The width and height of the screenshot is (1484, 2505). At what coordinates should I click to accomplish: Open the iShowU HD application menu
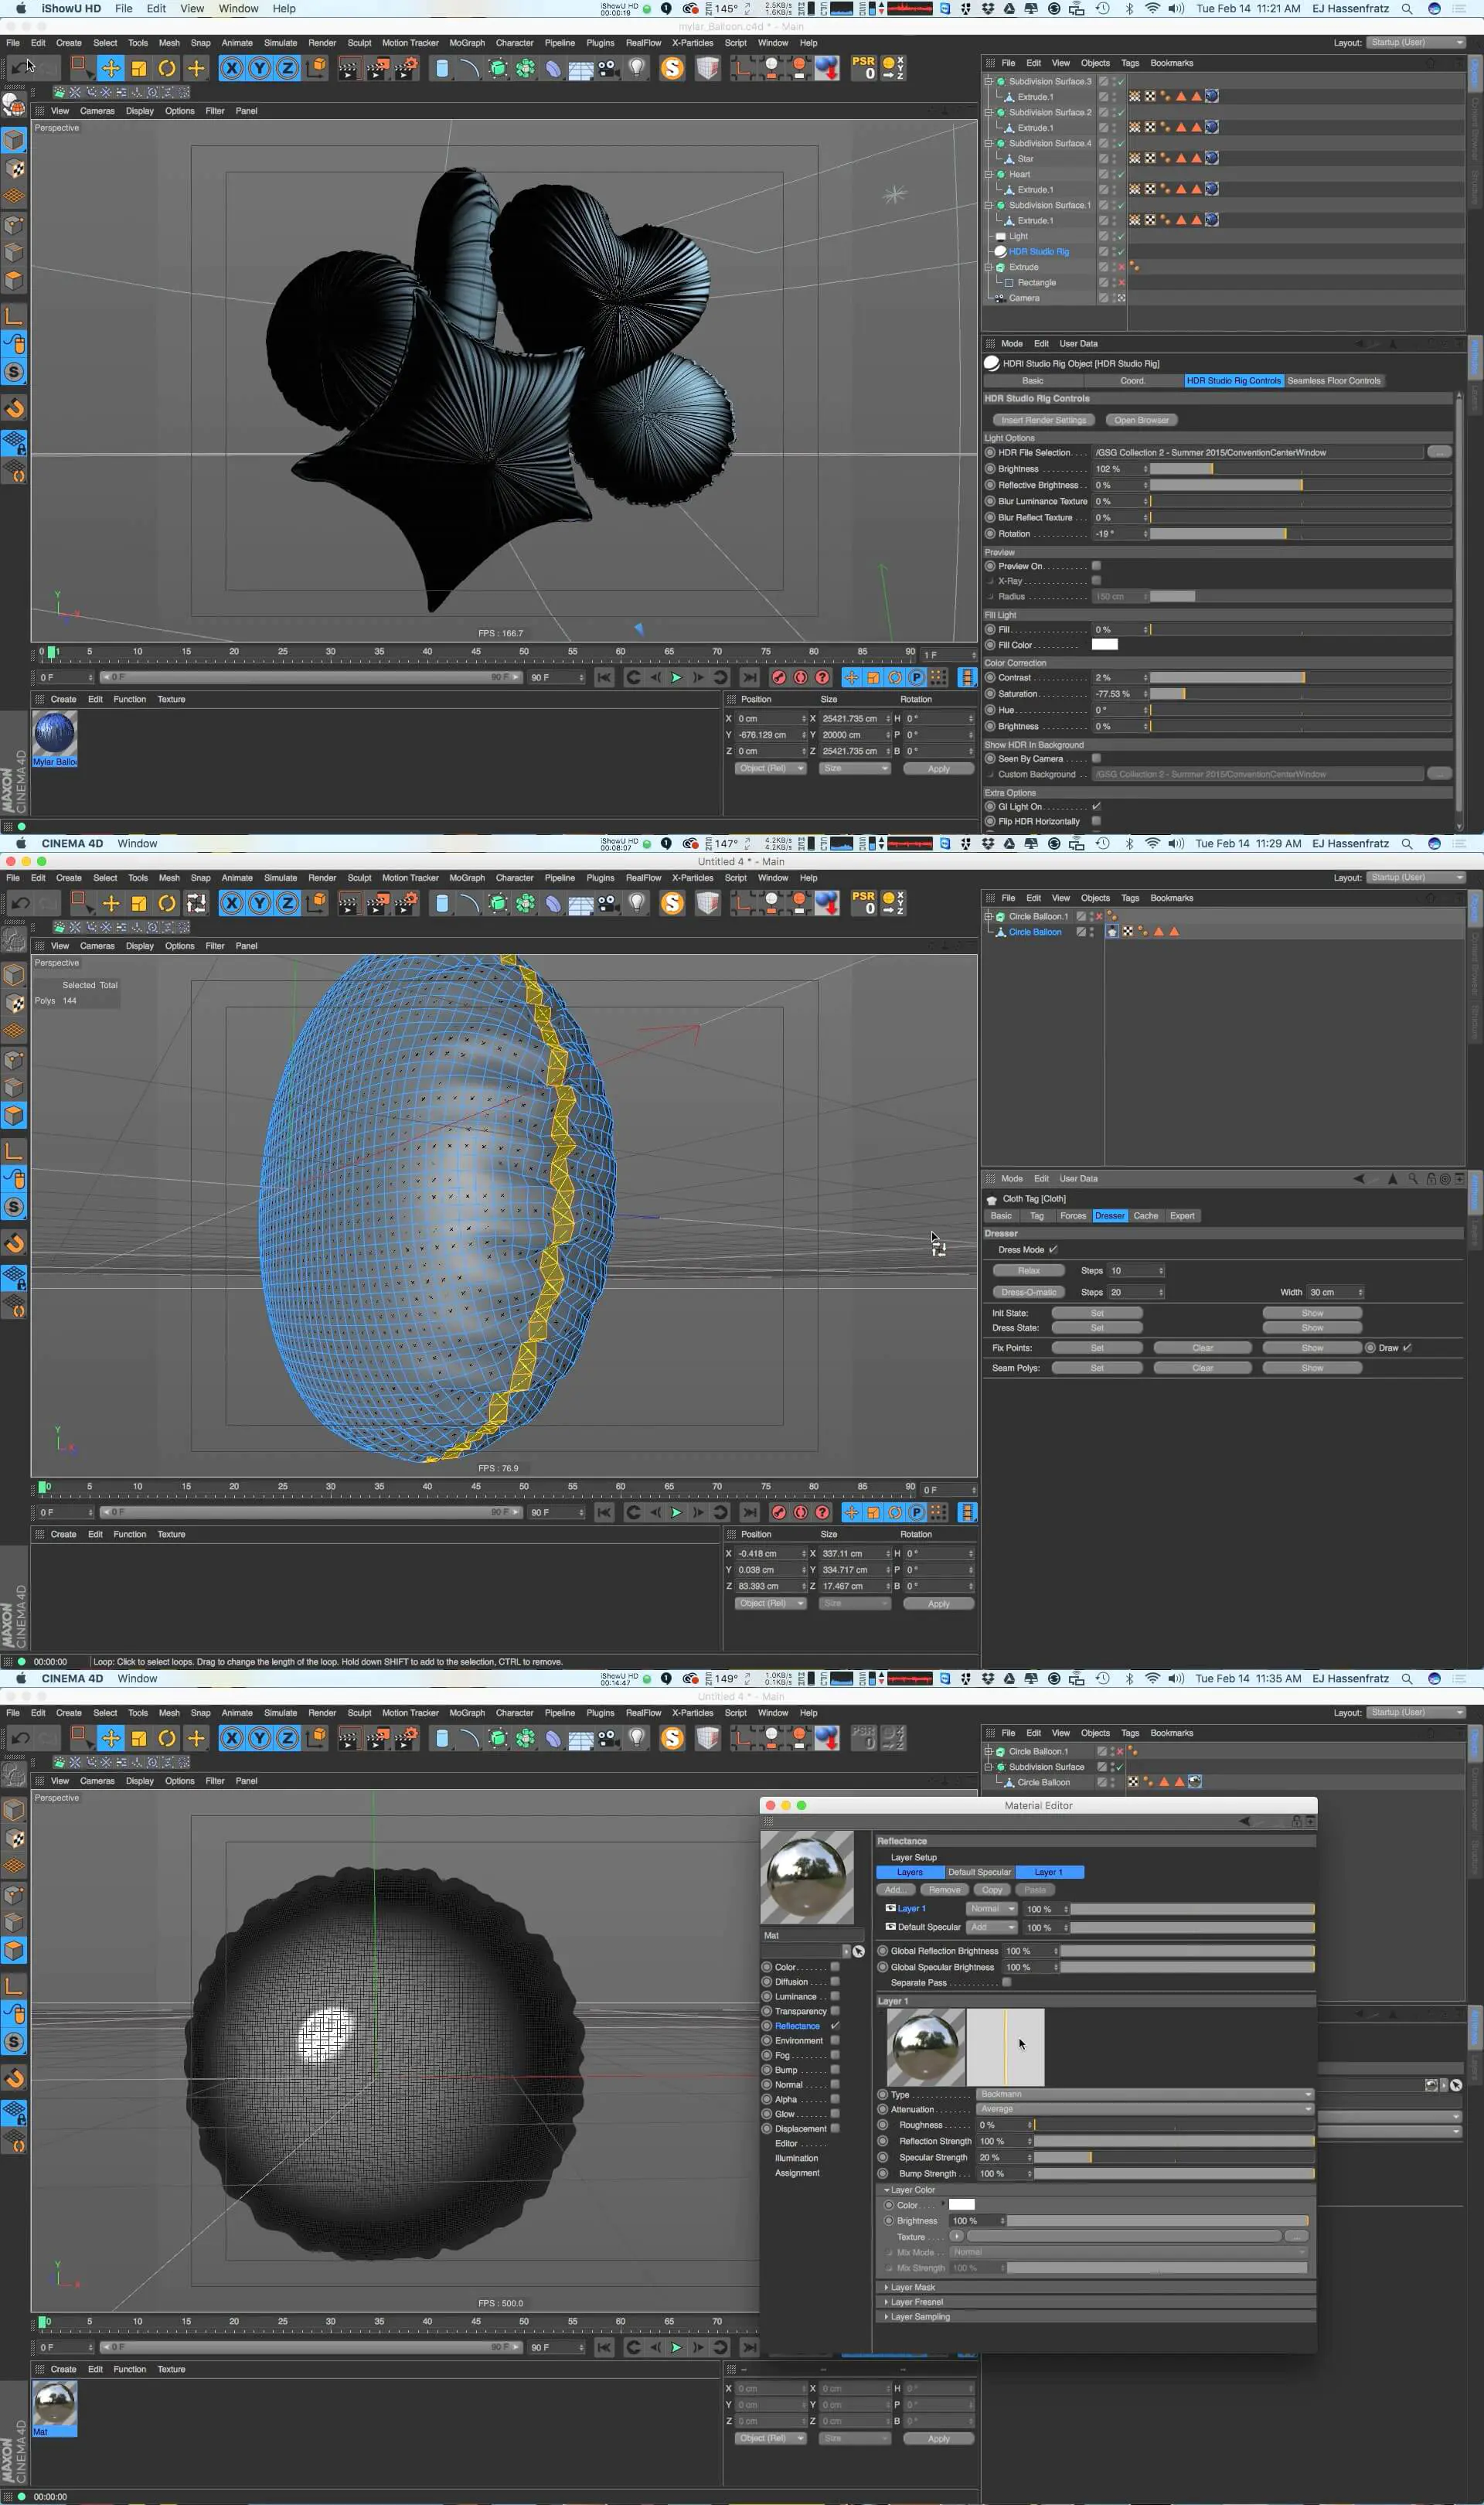tap(71, 8)
